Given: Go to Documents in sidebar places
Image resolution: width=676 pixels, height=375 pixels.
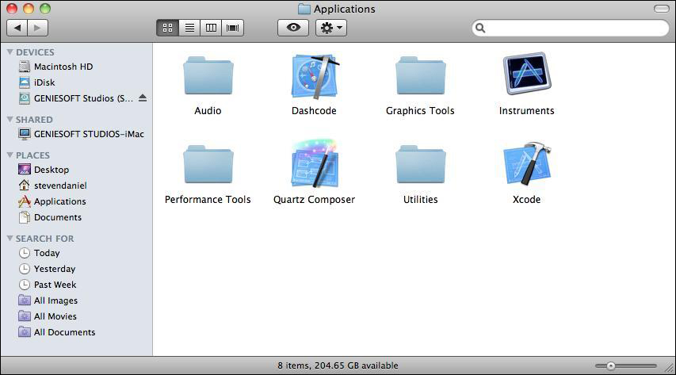Looking at the screenshot, I should pyautogui.click(x=57, y=217).
